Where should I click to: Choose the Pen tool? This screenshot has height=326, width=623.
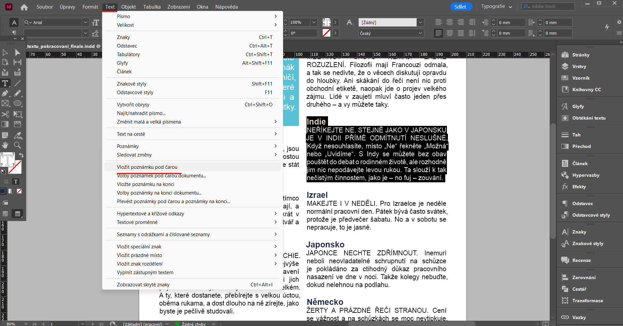(5, 93)
